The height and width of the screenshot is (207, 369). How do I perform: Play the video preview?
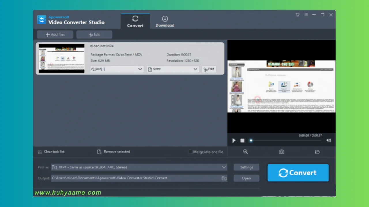pos(234,141)
